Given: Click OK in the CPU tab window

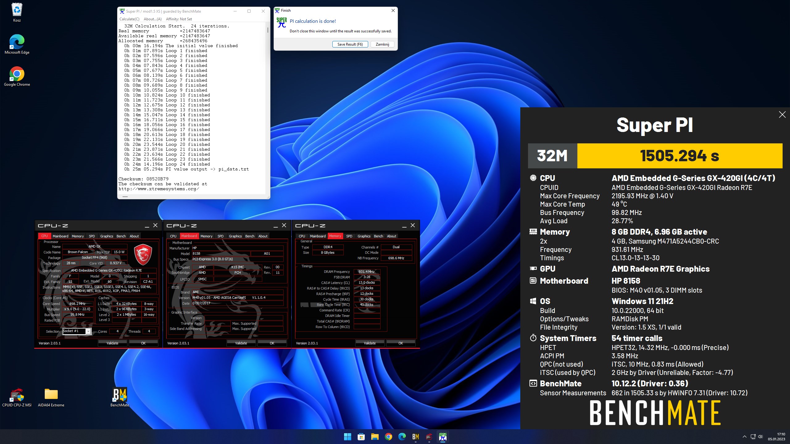Looking at the screenshot, I should coord(143,343).
